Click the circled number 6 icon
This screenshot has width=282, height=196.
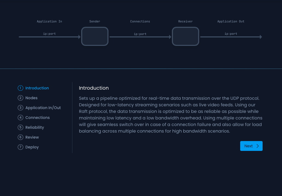pos(20,137)
